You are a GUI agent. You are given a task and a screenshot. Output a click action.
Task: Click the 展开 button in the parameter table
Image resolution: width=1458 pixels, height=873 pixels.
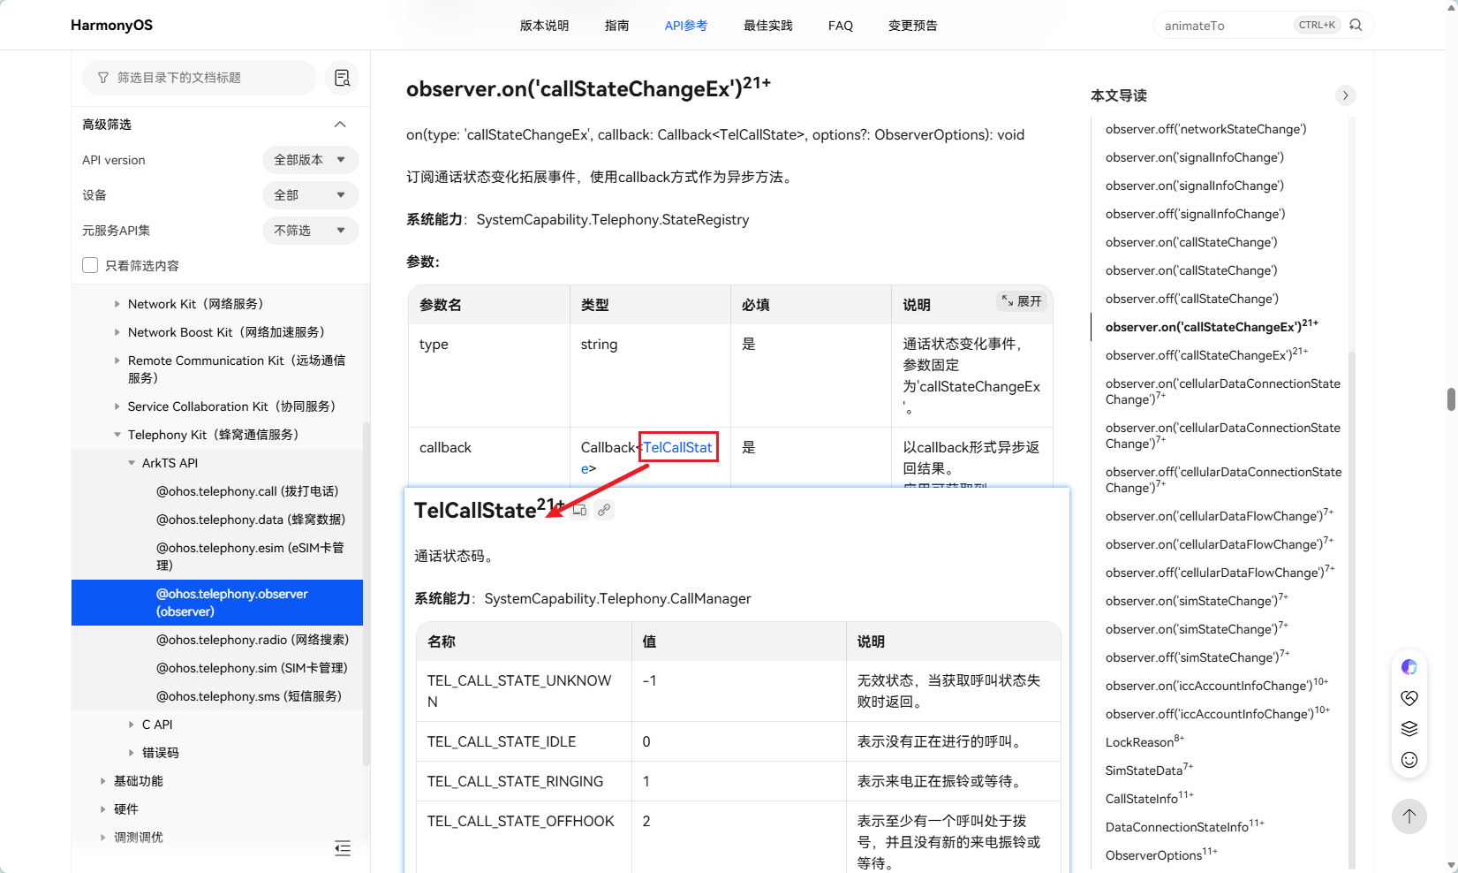point(1021,301)
